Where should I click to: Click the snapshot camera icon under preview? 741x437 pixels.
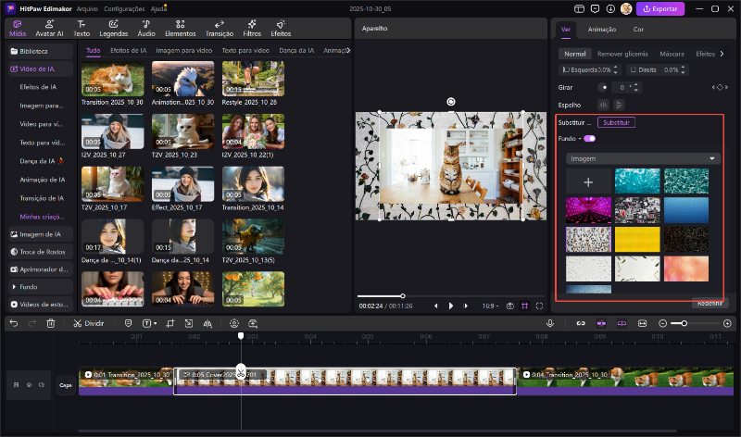click(x=510, y=306)
